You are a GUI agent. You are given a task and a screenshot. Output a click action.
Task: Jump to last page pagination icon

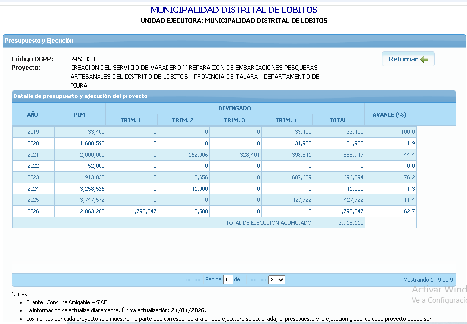pyautogui.click(x=263, y=280)
